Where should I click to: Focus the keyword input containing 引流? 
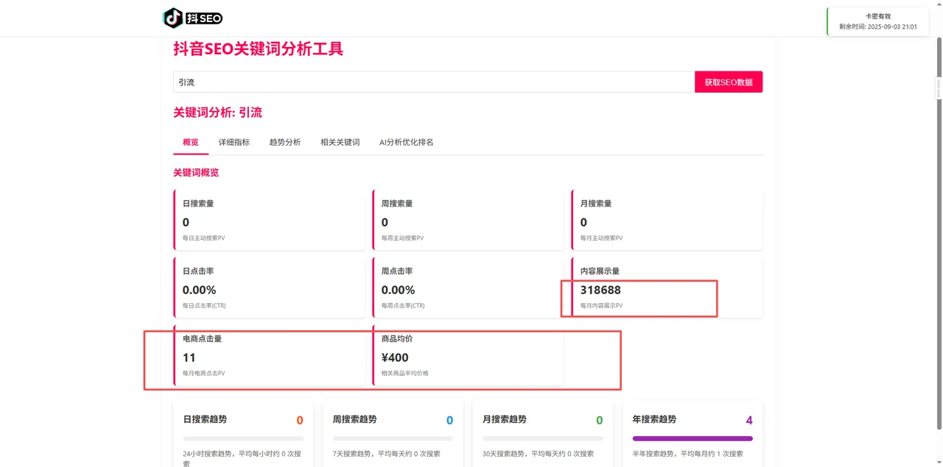pyautogui.click(x=434, y=82)
